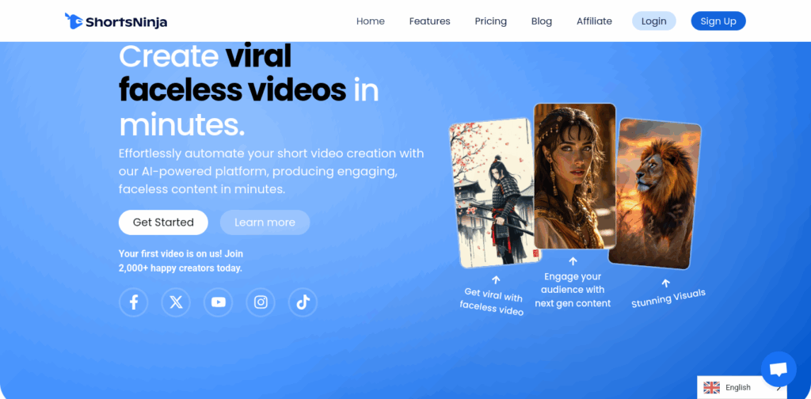Viewport: 811px width, 399px height.
Task: Open the live chat bubble icon
Action: (779, 369)
